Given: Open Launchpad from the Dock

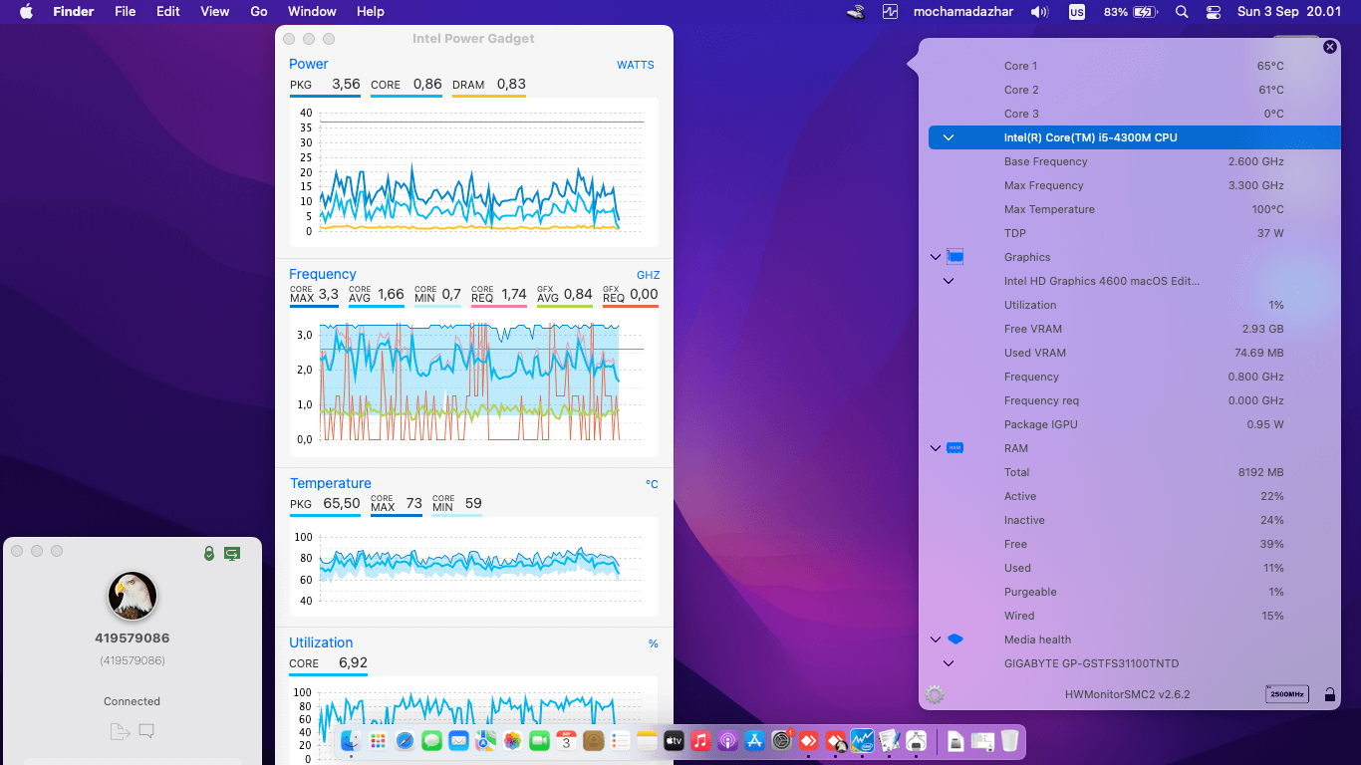Looking at the screenshot, I should tap(378, 741).
